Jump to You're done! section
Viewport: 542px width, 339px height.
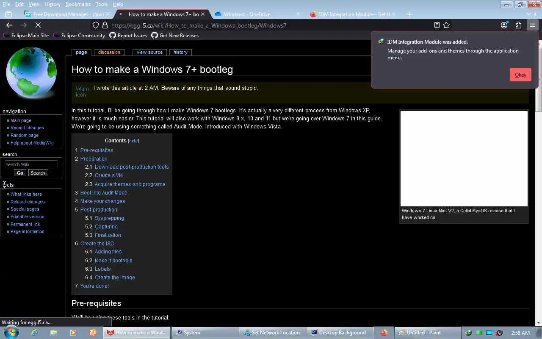pyautogui.click(x=94, y=286)
